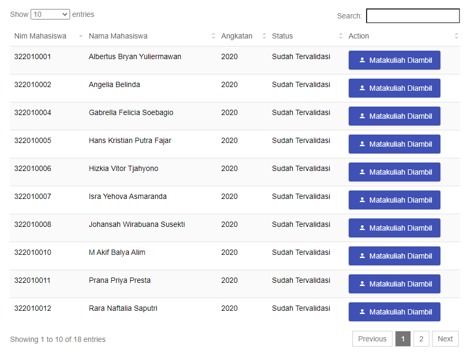470x353 pixels.
Task: Click user icon in Hizkia Vitor Tjahyono's button
Action: (x=362, y=172)
